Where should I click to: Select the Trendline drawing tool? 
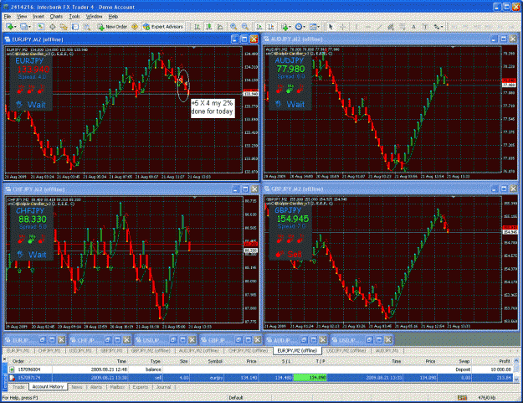click(x=379, y=27)
